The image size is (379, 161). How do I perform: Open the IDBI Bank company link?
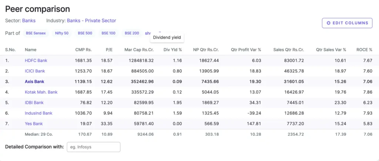[x=34, y=103]
